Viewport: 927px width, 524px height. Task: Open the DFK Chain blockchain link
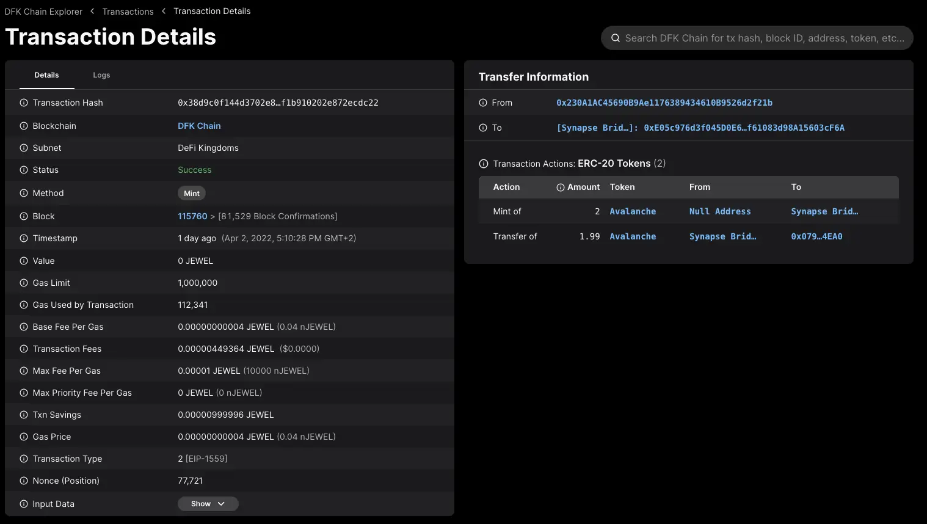coord(199,126)
